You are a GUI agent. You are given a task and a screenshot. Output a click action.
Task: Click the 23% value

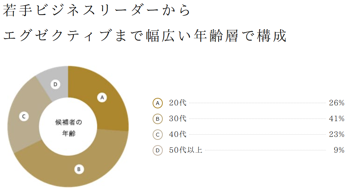click(x=337, y=134)
